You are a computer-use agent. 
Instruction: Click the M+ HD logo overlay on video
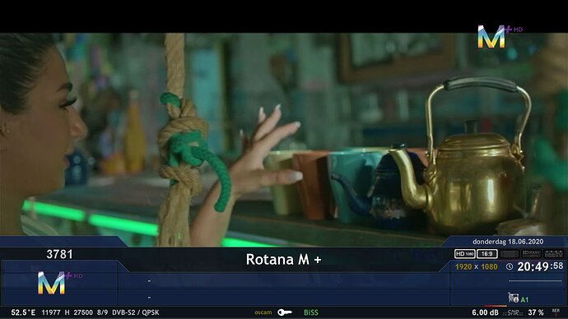coord(500,36)
